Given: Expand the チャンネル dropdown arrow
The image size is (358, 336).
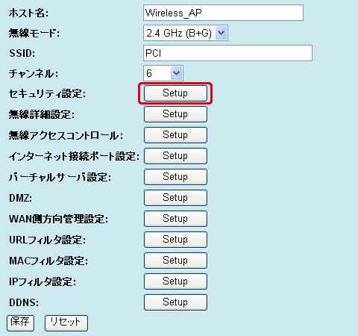Looking at the screenshot, I should click(x=176, y=73).
